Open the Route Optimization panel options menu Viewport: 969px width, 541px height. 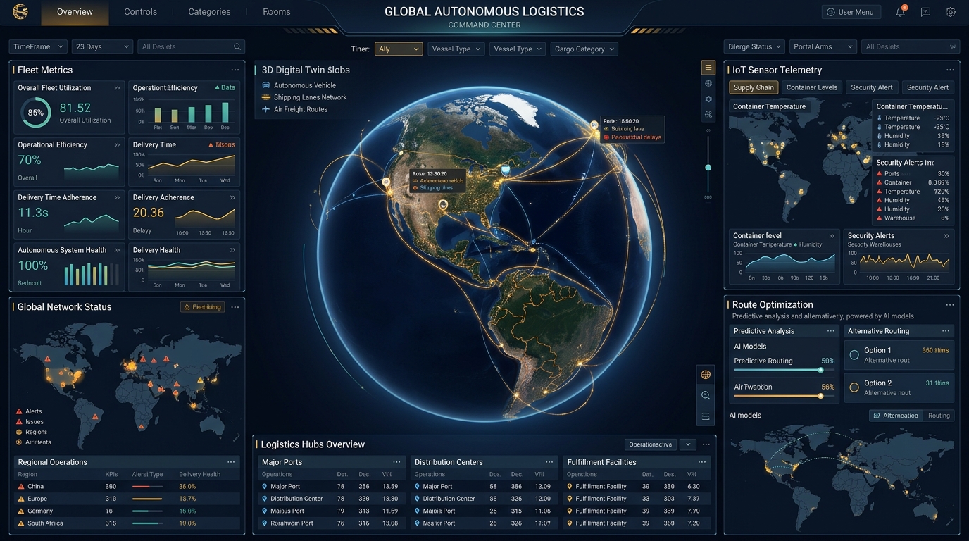(x=950, y=304)
